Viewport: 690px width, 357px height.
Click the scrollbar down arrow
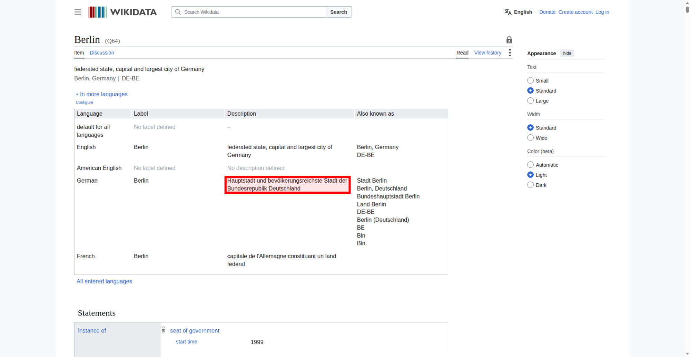[687, 354]
